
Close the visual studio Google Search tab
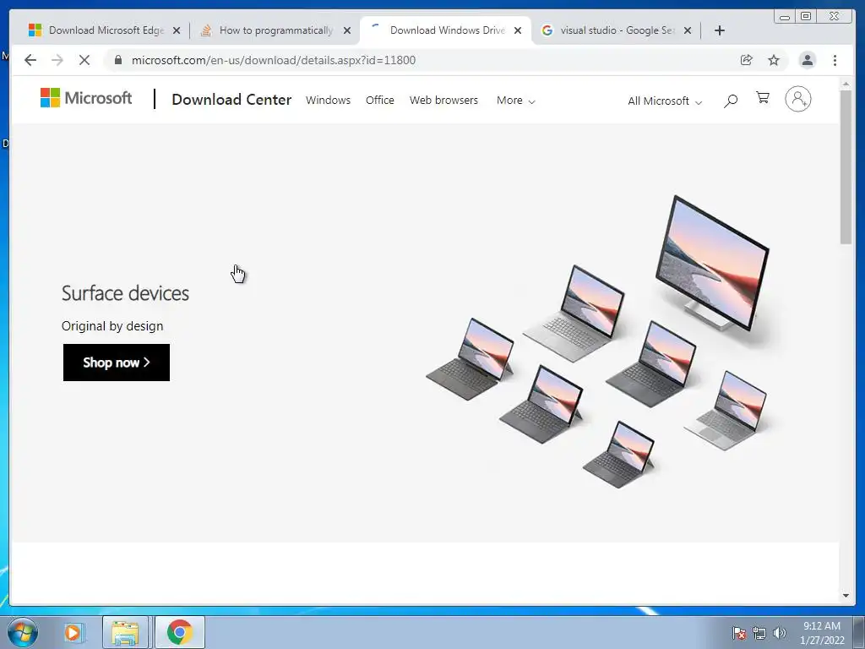(688, 31)
